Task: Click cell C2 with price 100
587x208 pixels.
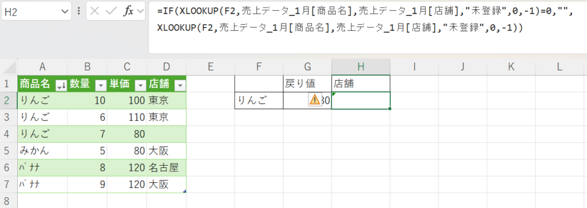Action: click(127, 100)
